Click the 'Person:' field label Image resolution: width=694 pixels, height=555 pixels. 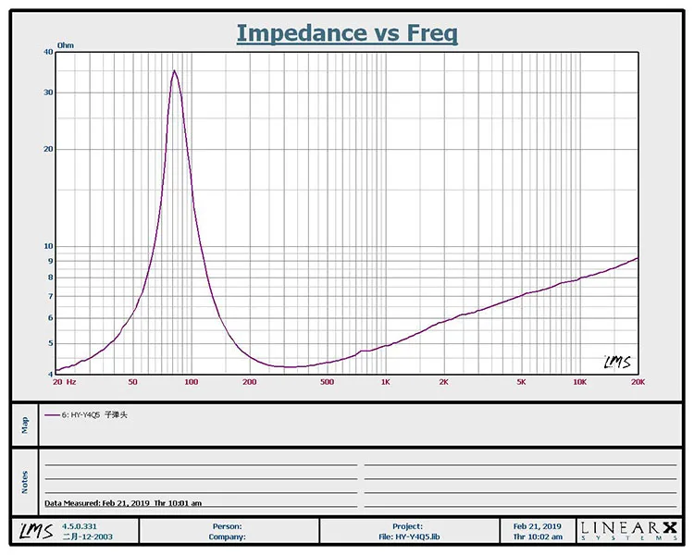coord(227,526)
